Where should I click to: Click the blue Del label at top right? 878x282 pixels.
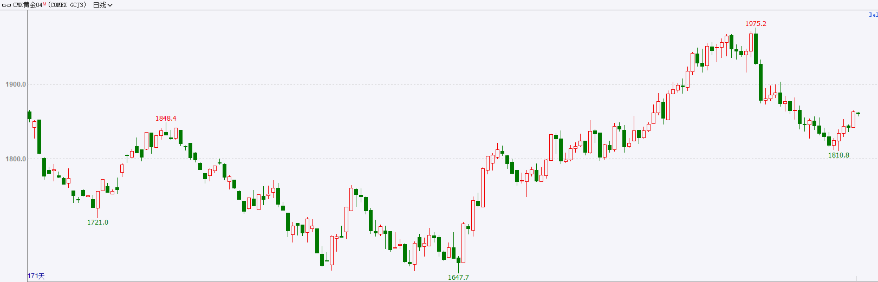click(873, 15)
